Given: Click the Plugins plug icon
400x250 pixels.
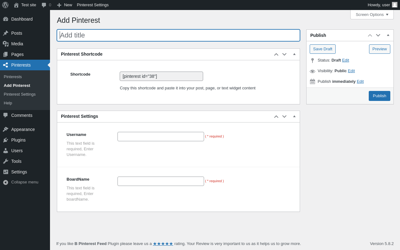Looking at the screenshot, I should pyautogui.click(x=6, y=140).
